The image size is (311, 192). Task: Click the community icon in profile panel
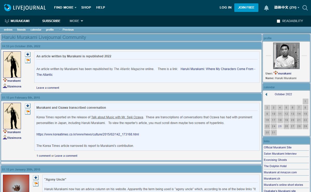click(275, 73)
